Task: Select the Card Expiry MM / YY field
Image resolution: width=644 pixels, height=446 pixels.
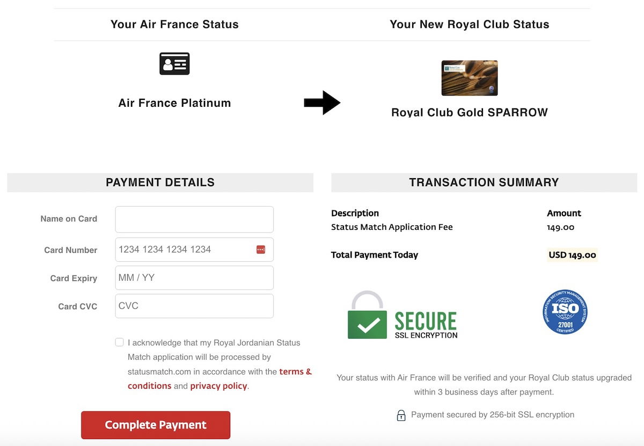Action: [x=194, y=278]
